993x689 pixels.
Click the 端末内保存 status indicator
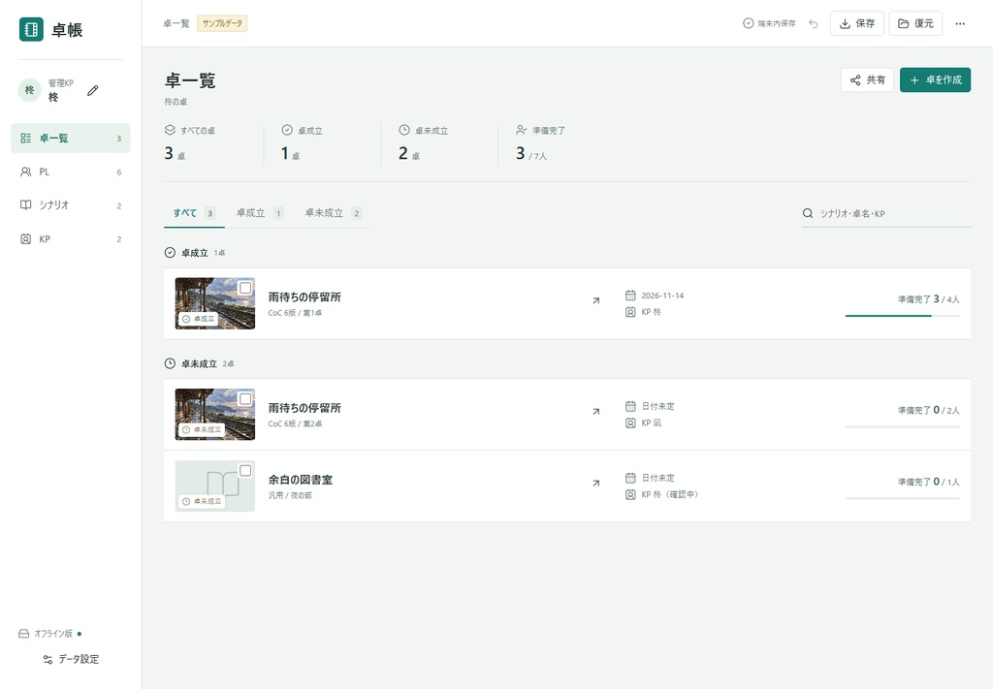[769, 23]
